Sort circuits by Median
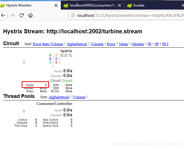Image resolution: width=184 pixels, height=149 pixels. point(138,44)
